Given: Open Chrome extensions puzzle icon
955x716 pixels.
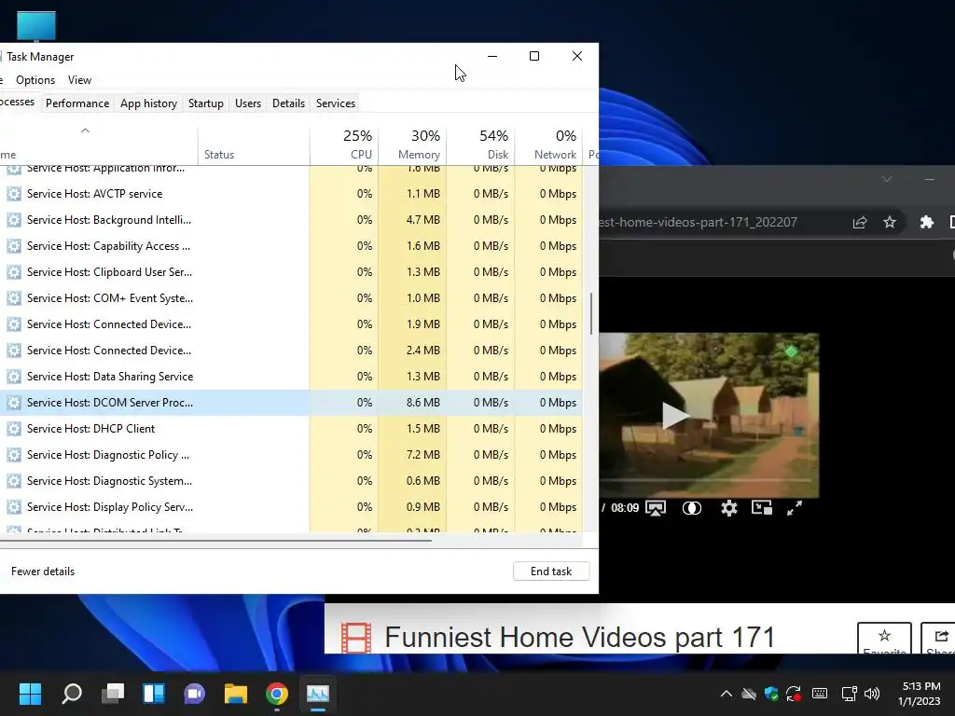Looking at the screenshot, I should pyautogui.click(x=927, y=222).
